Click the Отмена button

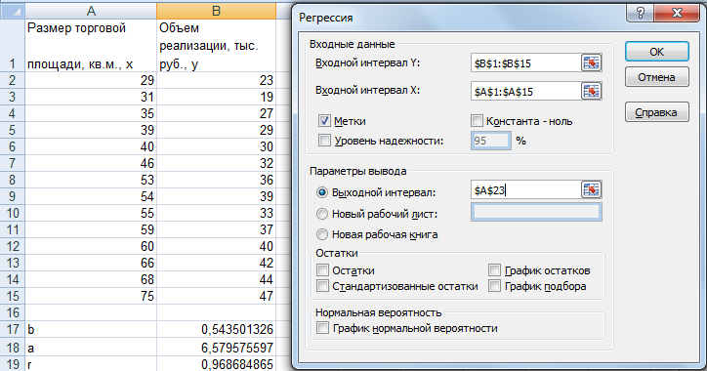pos(656,77)
